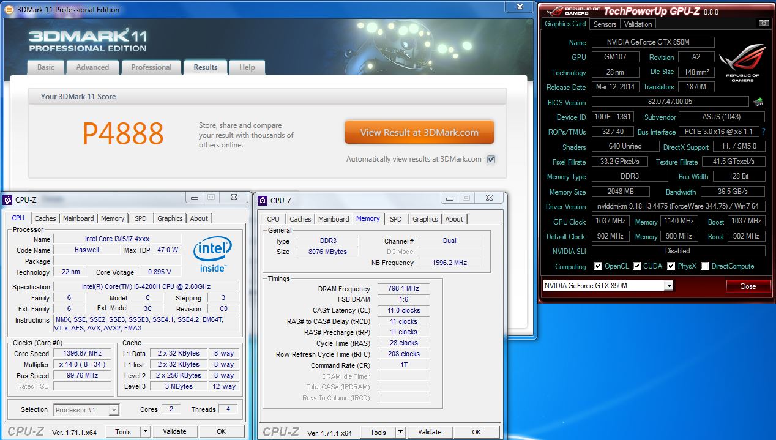Click the NVIDIA SLI value Disabled
Screen dimensions: 776x440
(678, 251)
